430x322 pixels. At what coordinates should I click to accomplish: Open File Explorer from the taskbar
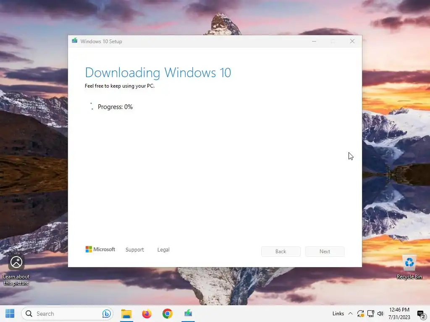[126, 314]
